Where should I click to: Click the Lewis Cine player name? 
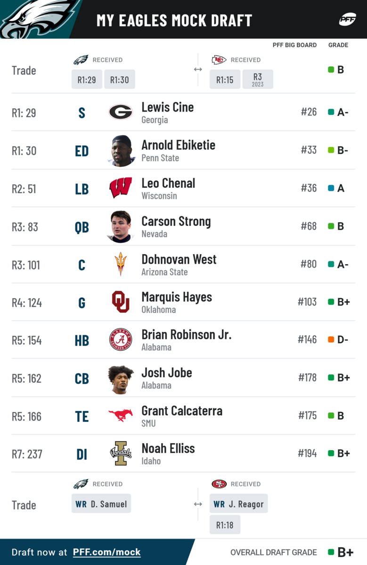167,107
